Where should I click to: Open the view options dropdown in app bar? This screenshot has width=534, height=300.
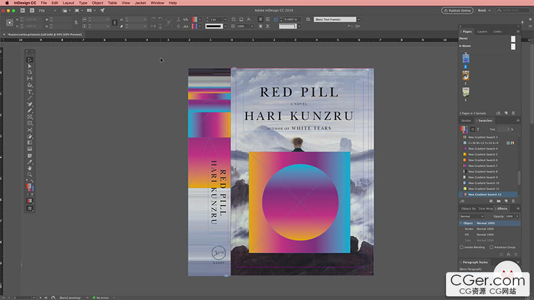[x=66, y=10]
